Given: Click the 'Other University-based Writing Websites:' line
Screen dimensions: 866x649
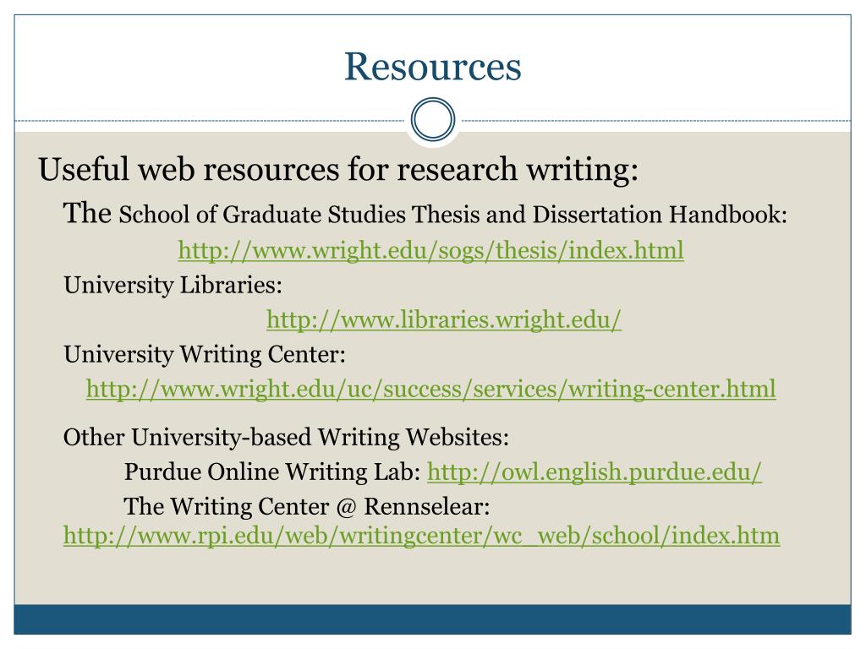Looking at the screenshot, I should click(286, 437).
